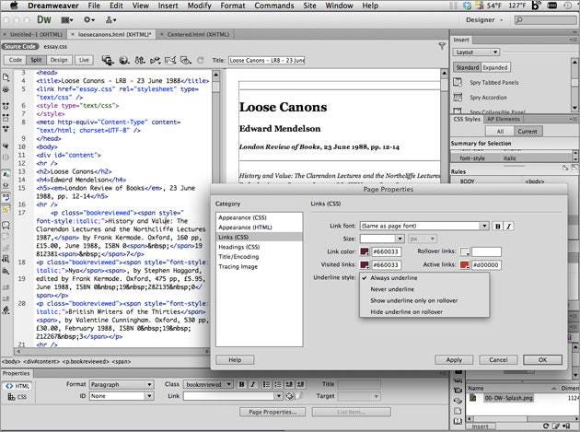This screenshot has height=432, width=580.
Task: Click the Apply button
Action: coord(454,360)
